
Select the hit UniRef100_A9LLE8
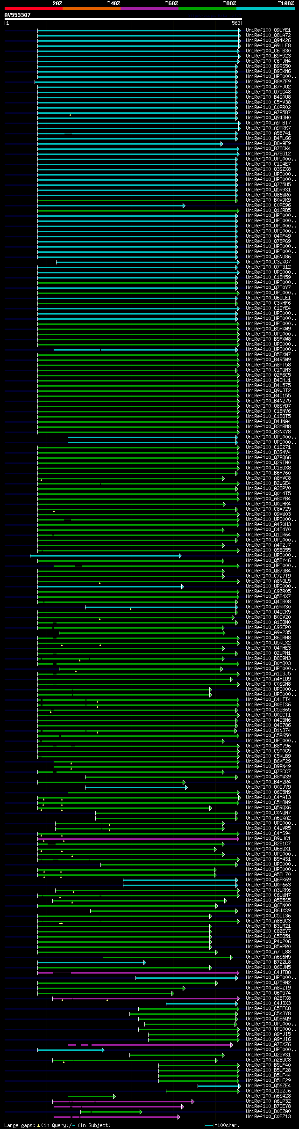pyautogui.click(x=268, y=46)
